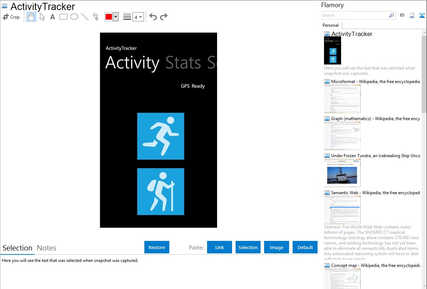Image resolution: width=427 pixels, height=289 pixels.
Task: Select the freehand scribble tool
Action: [96, 17]
